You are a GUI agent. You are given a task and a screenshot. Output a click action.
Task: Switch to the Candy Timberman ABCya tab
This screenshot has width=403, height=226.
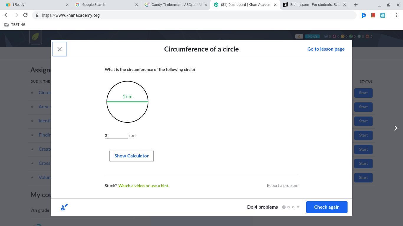176,5
